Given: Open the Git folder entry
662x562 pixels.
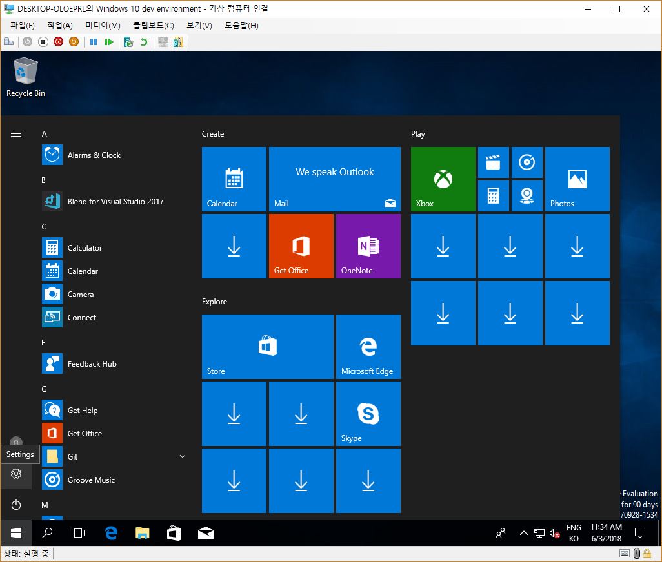Looking at the screenshot, I should 114,456.
